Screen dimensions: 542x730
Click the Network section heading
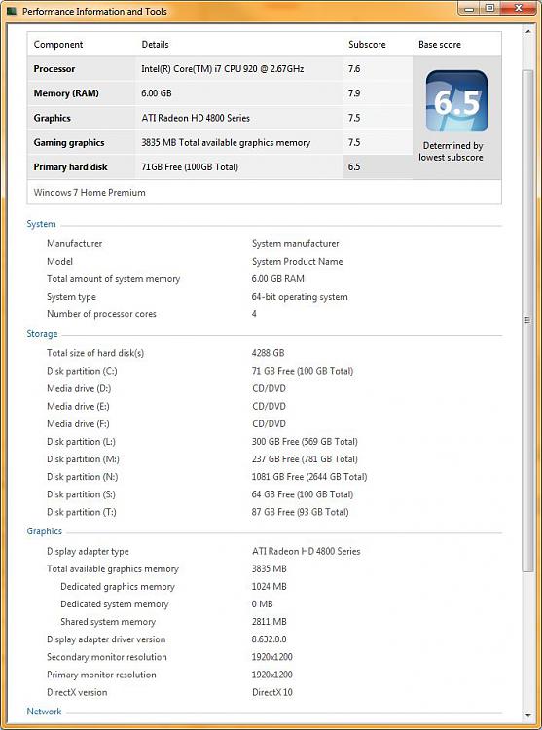[x=44, y=712]
